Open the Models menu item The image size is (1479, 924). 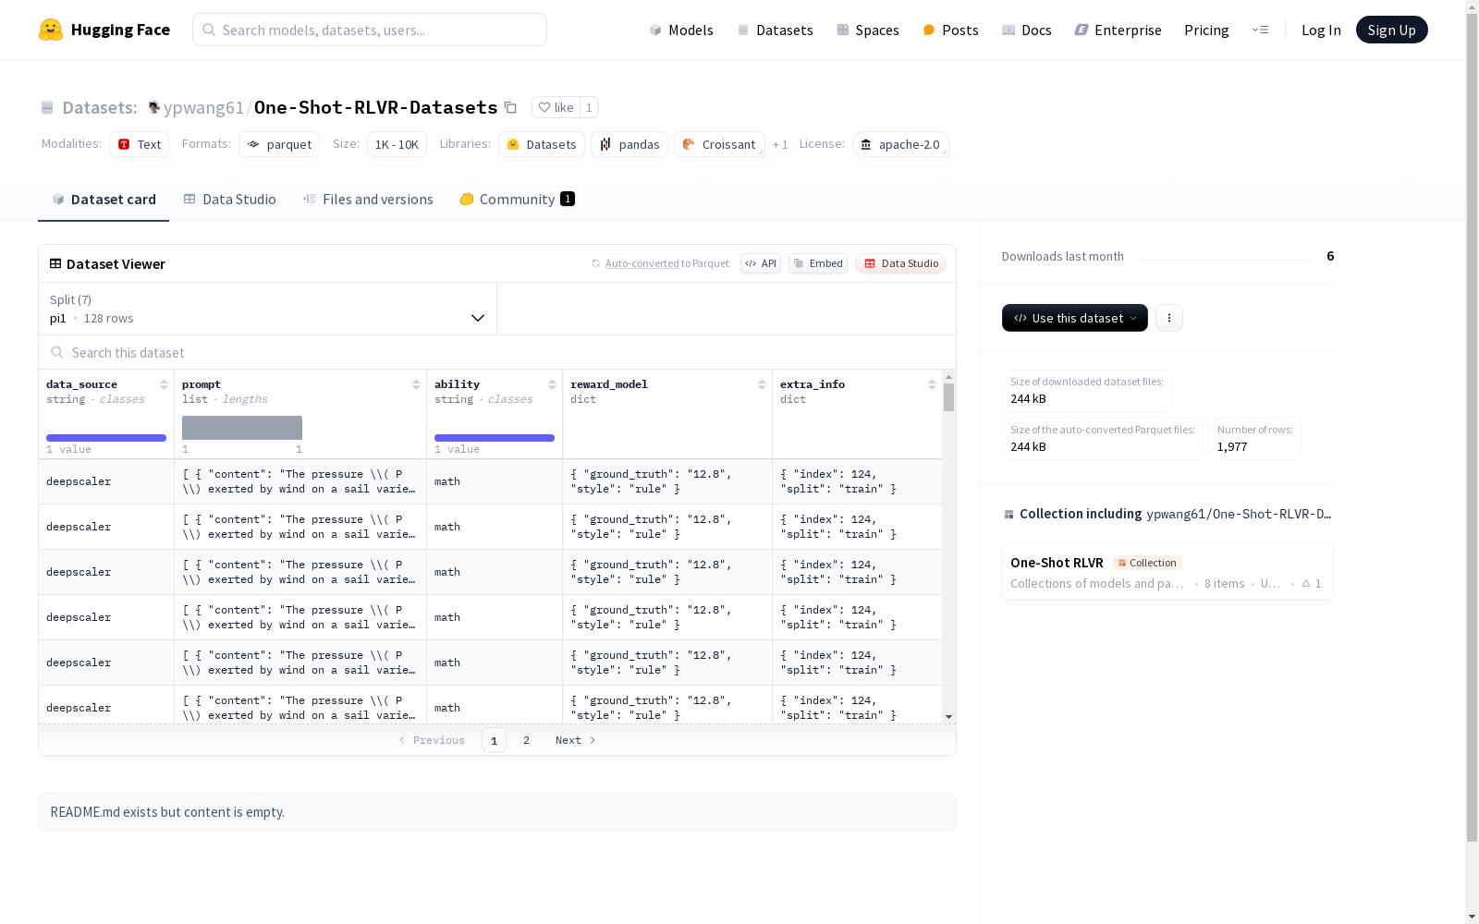tap(681, 30)
